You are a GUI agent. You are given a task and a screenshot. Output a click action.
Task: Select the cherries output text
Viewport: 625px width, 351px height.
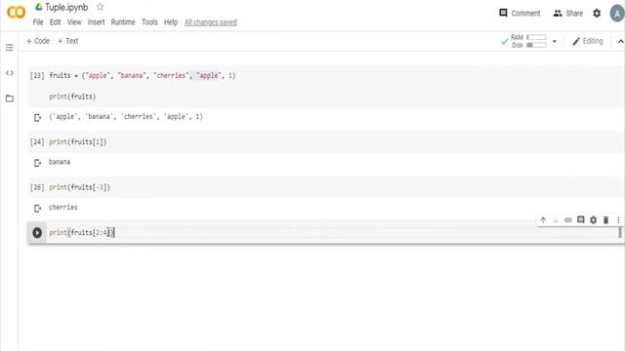62,208
